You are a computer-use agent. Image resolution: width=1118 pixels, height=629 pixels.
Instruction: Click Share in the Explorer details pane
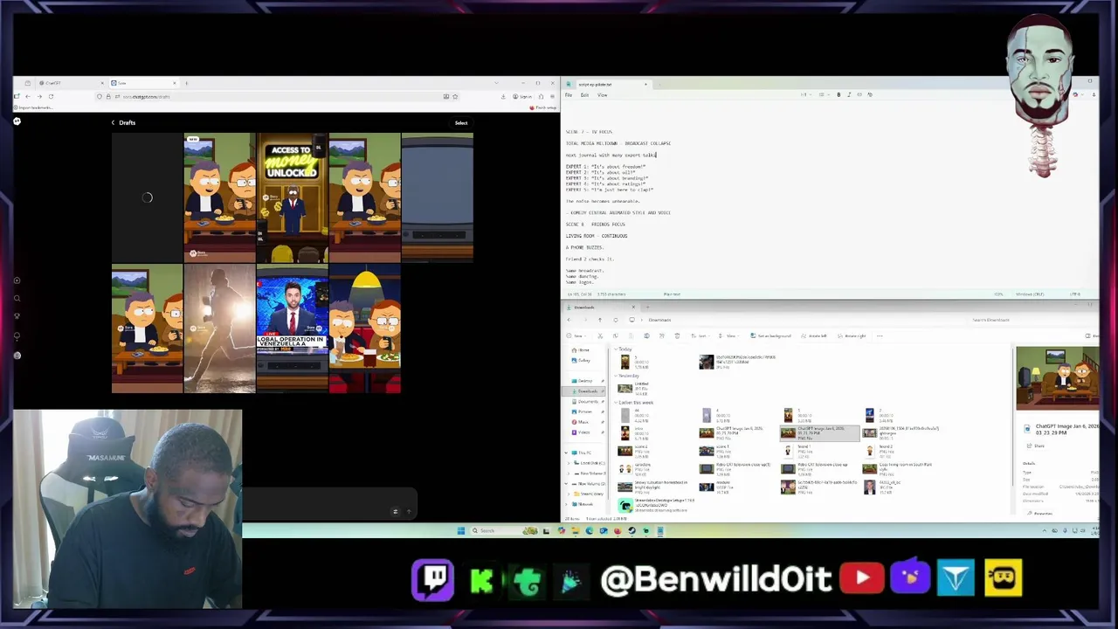coord(1035,446)
